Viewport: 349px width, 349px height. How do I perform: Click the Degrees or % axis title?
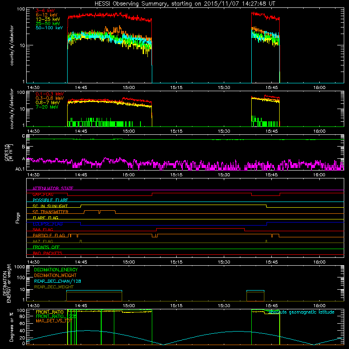tap(11, 327)
